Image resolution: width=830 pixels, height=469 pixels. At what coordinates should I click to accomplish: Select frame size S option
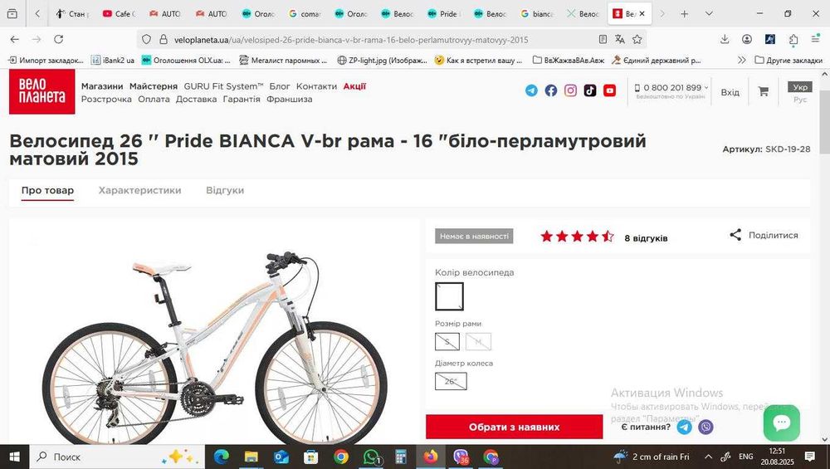pyautogui.click(x=447, y=341)
